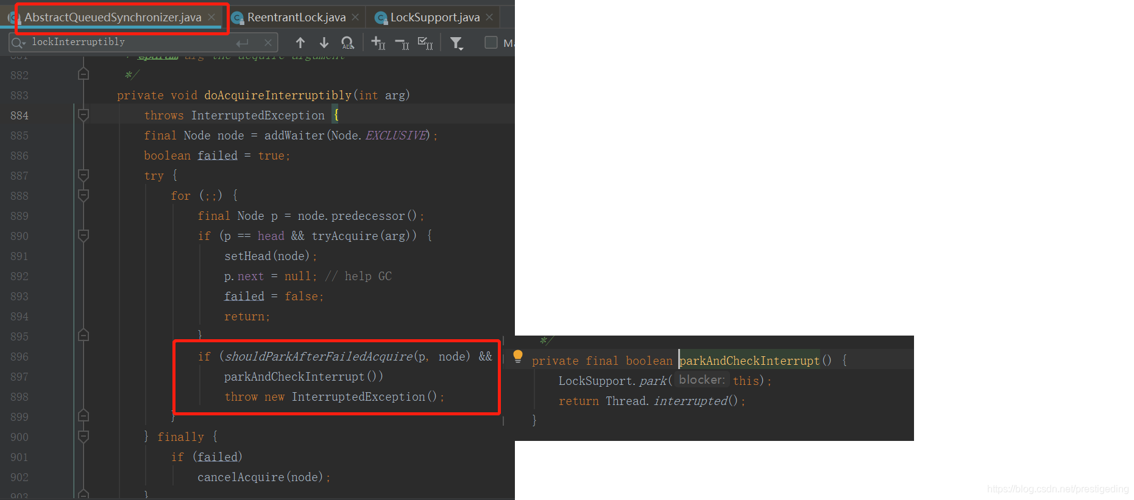Viewport: 1134px width, 500px height.
Task: Open the search filter options
Action: [x=456, y=43]
